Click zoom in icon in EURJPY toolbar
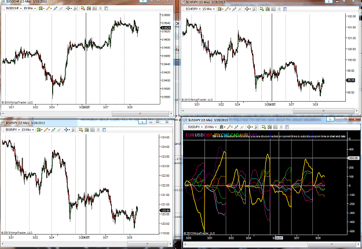The height and width of the screenshot is (249, 362). coord(53,129)
